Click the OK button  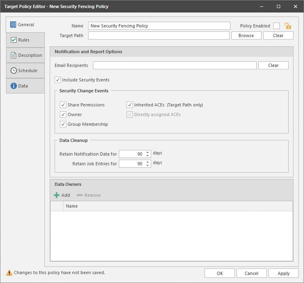pos(220,273)
